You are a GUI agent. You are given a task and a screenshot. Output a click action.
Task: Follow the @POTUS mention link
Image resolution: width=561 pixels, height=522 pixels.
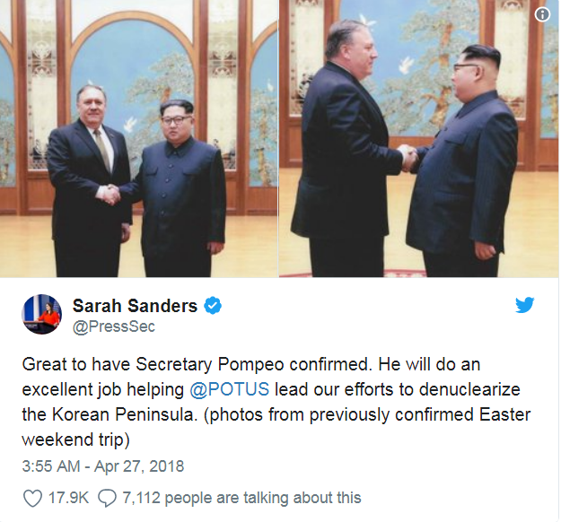pos(230,389)
